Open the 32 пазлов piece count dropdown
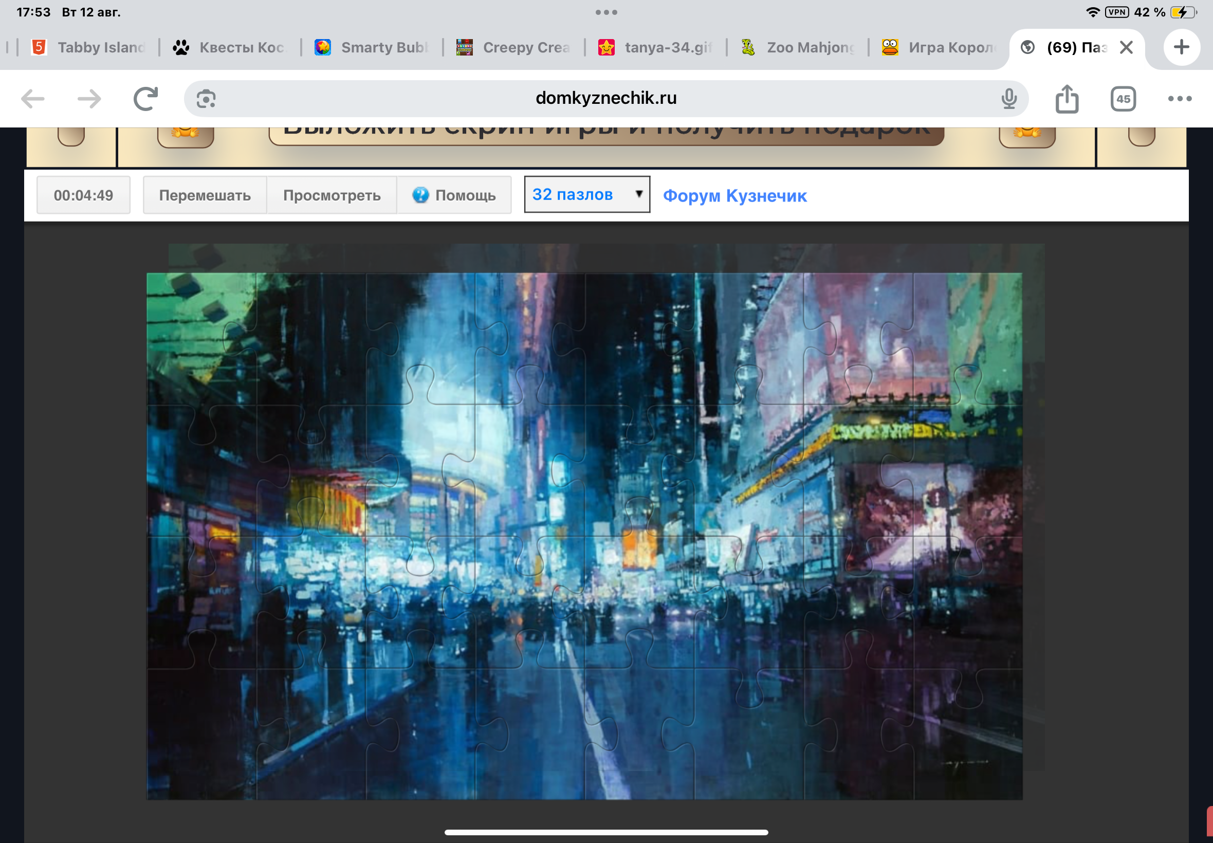 pos(586,194)
